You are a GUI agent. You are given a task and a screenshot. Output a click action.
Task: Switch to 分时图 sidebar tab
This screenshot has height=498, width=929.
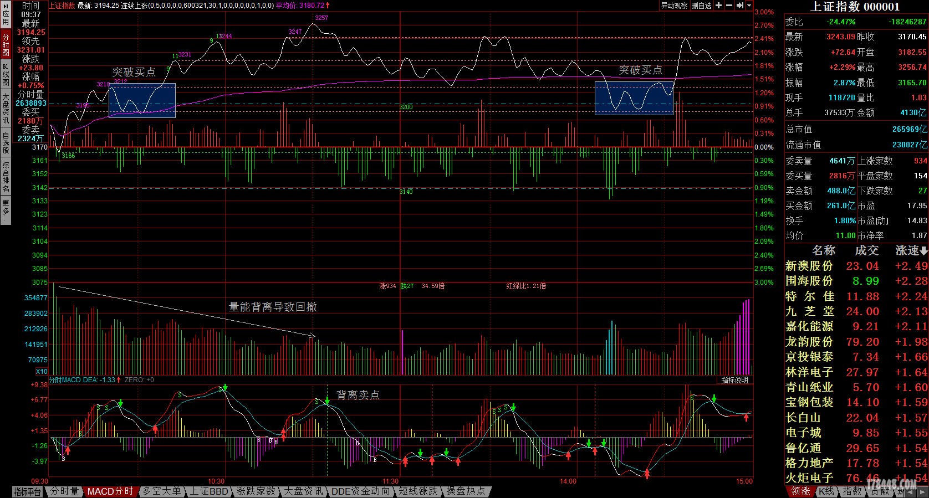point(5,44)
